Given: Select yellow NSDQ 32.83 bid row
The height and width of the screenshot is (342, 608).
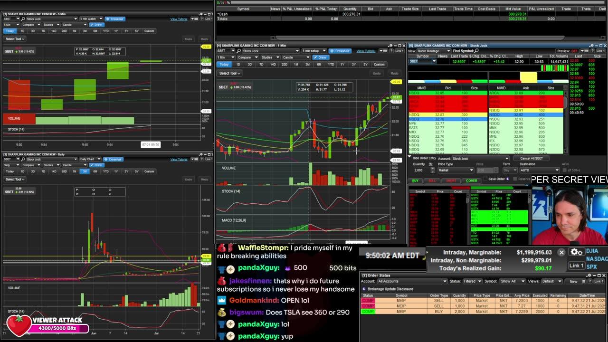Looking at the screenshot, I should click(x=447, y=114).
